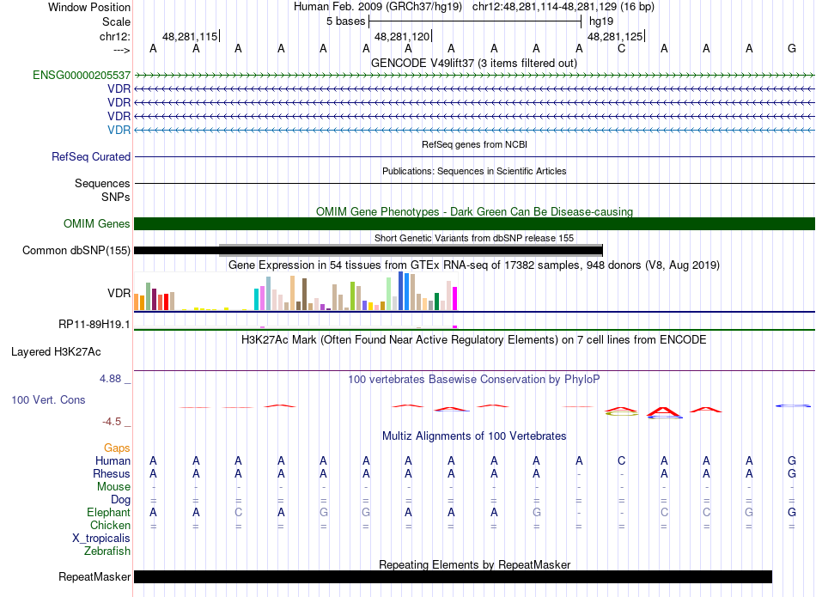Click the 100 Vert. Cons label
This screenshot has height=597, width=816.
click(x=48, y=399)
